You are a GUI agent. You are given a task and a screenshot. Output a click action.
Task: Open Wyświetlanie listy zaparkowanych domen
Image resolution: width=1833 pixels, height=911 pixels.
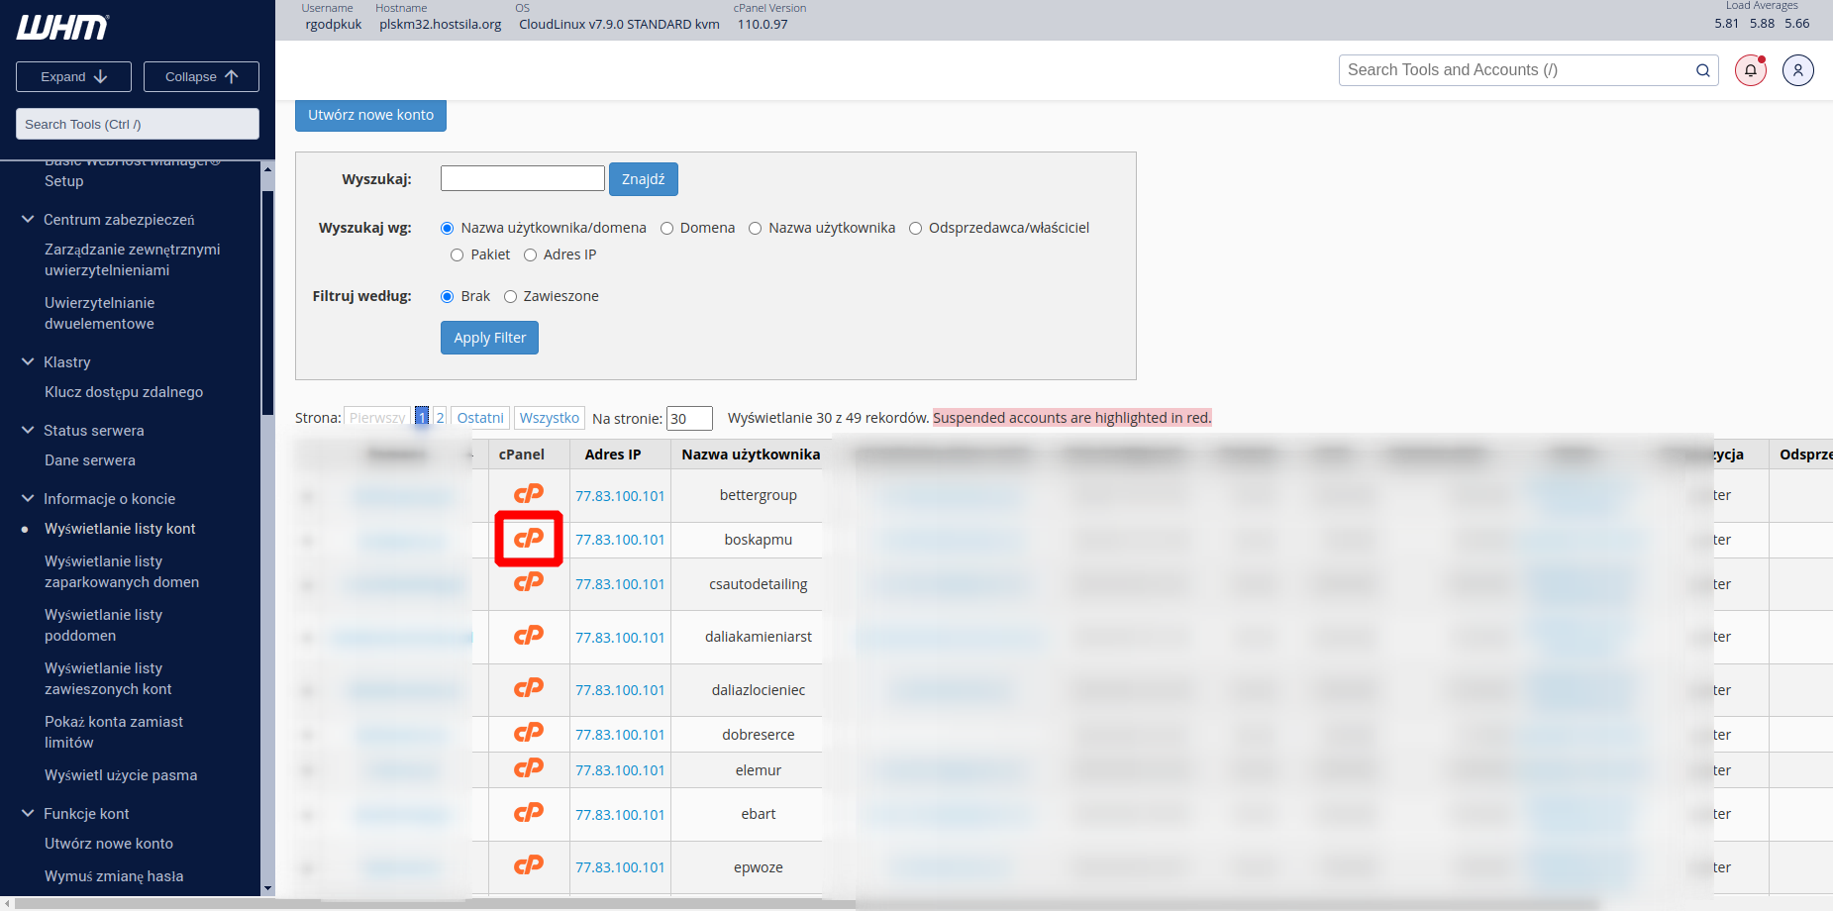pos(122,571)
